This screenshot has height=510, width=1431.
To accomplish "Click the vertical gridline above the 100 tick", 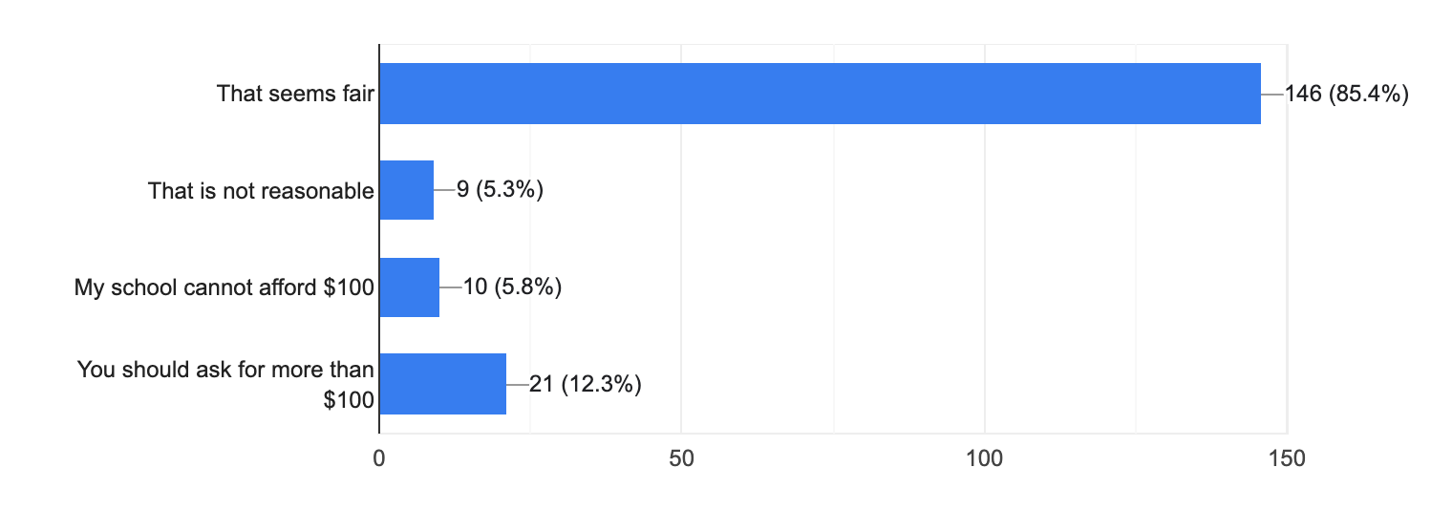I will (984, 239).
